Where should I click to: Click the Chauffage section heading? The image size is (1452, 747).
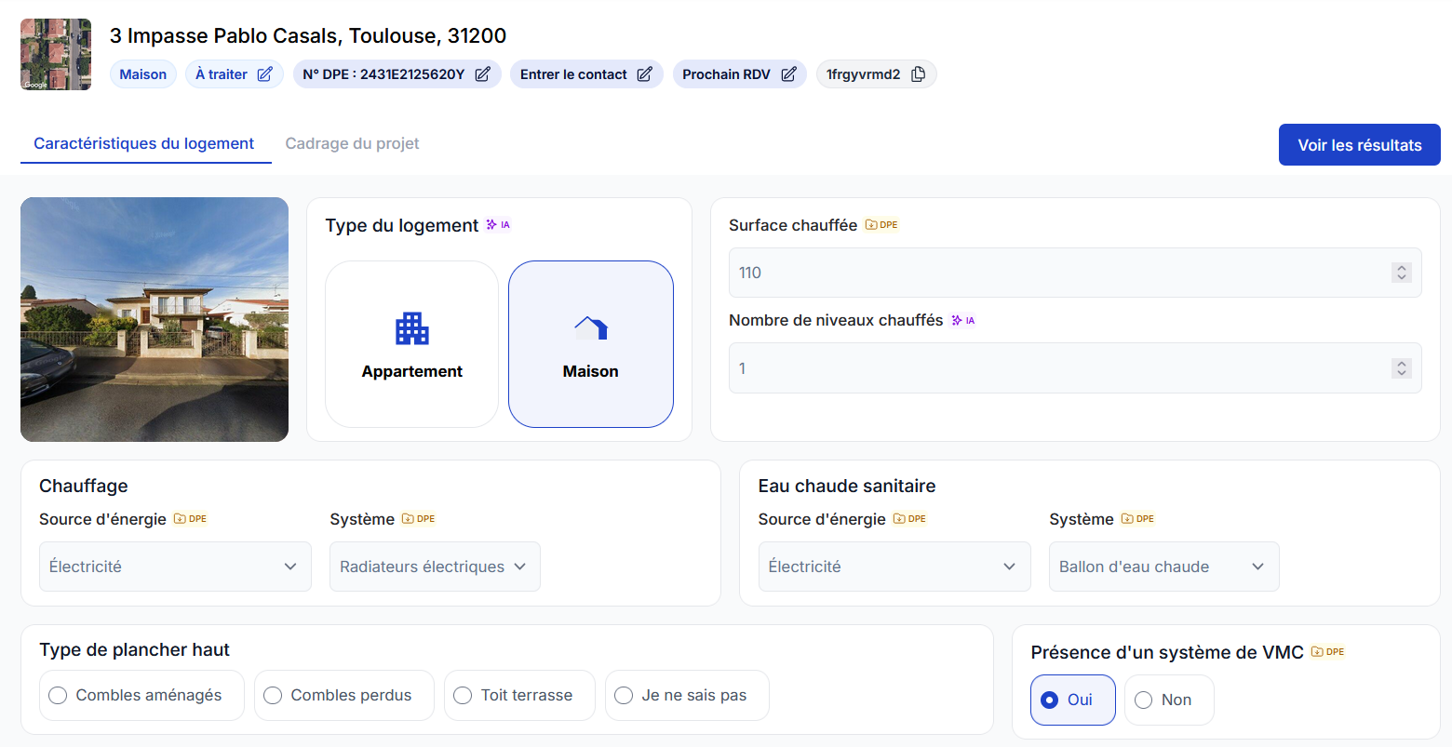(x=84, y=486)
